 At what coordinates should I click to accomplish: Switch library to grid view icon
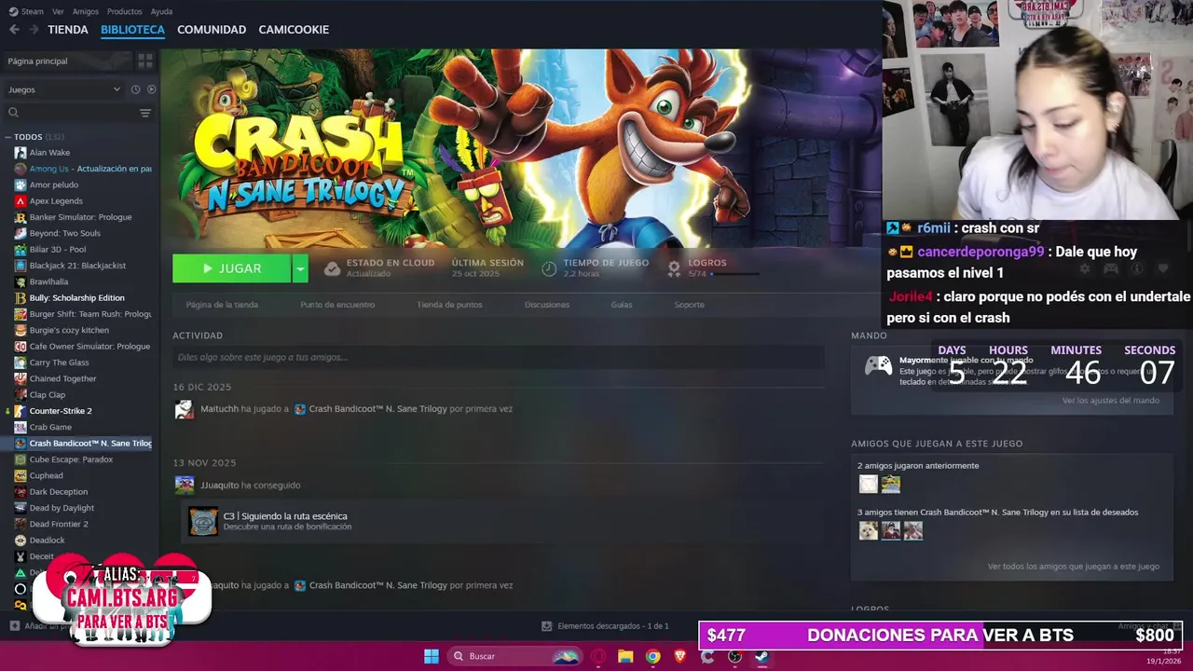145,61
